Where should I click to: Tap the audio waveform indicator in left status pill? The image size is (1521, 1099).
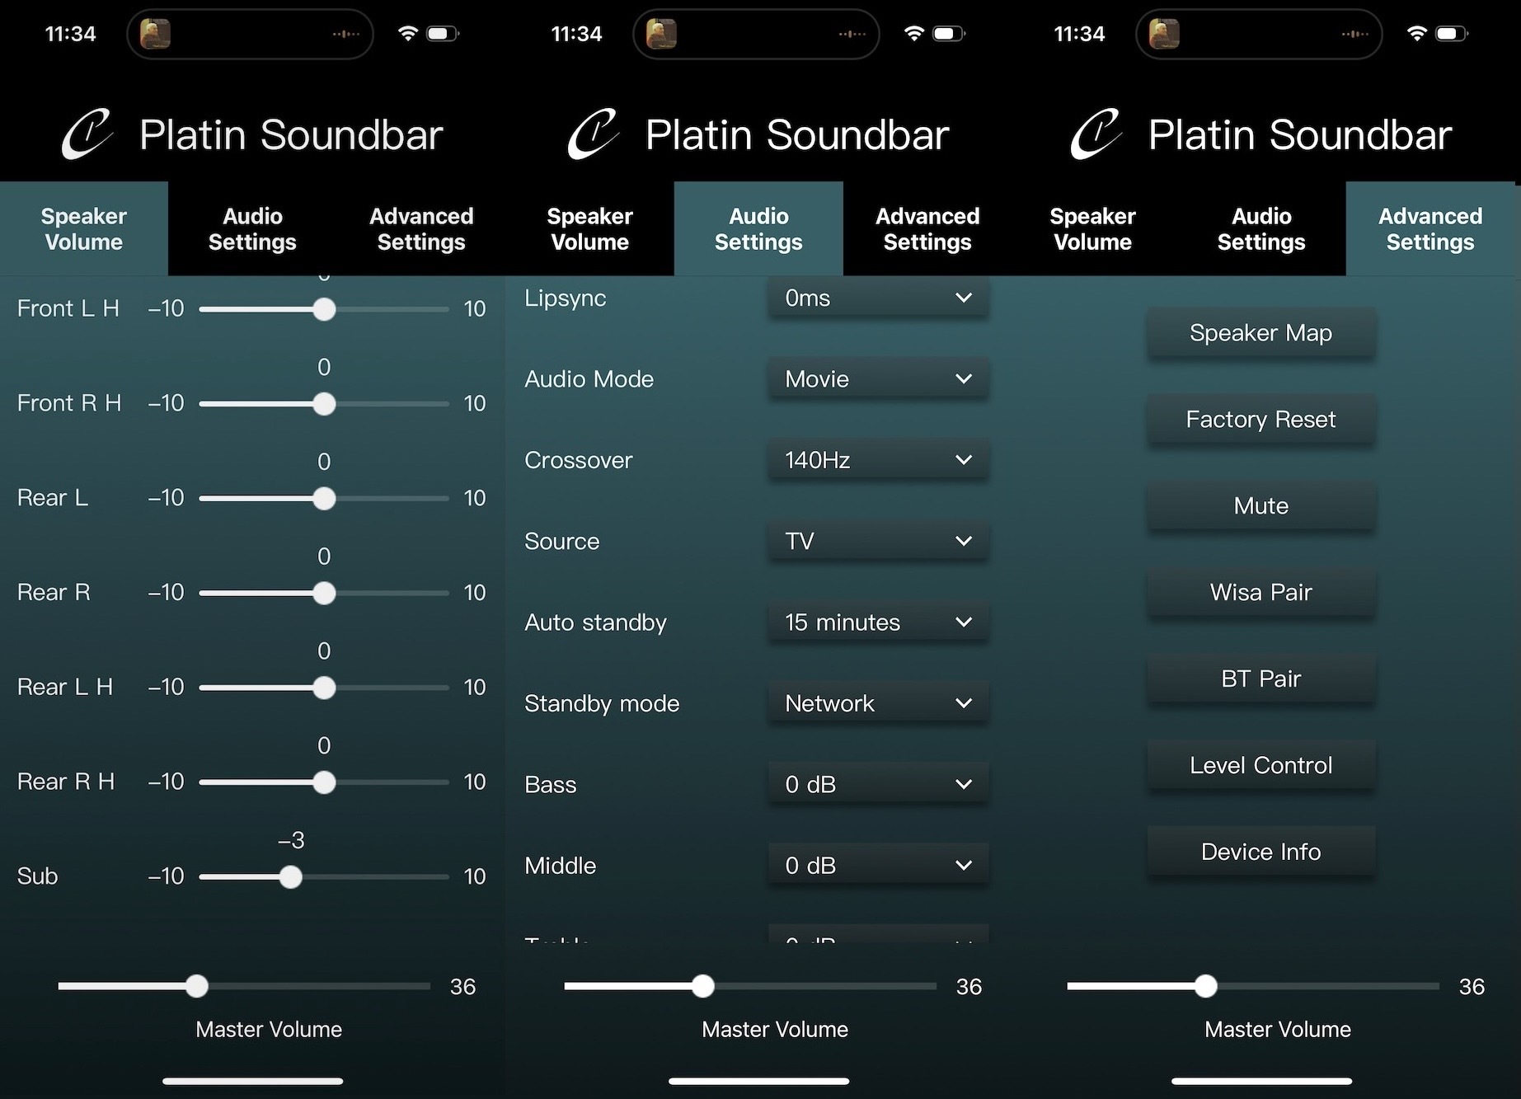click(345, 34)
